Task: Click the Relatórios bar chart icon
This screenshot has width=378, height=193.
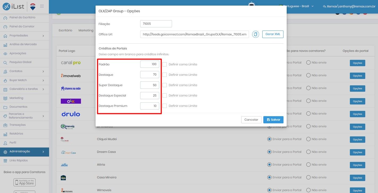Action: tap(5, 134)
